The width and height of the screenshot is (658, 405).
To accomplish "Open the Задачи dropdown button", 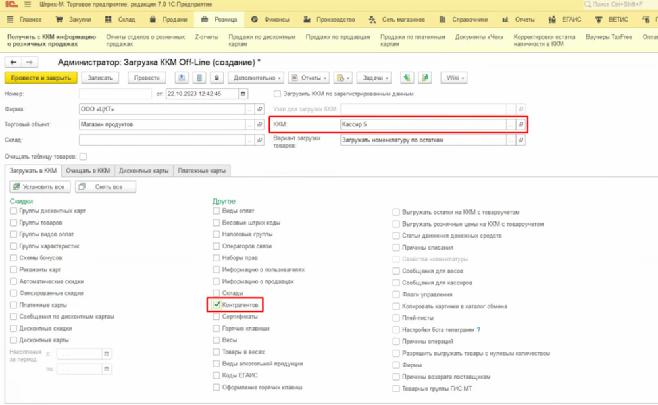I will [x=374, y=78].
